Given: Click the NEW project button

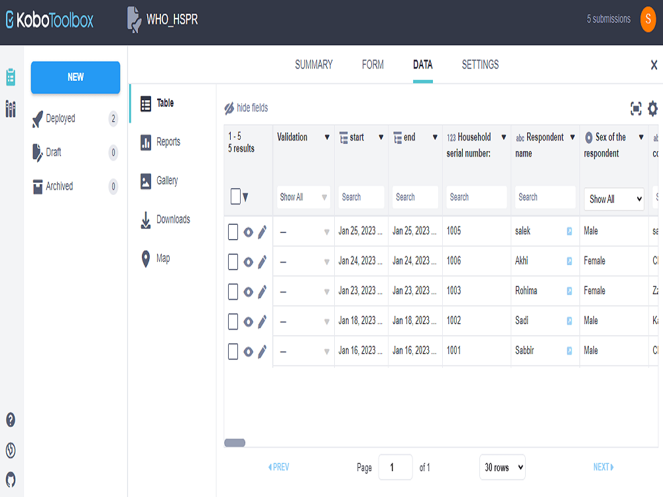Looking at the screenshot, I should (x=75, y=77).
